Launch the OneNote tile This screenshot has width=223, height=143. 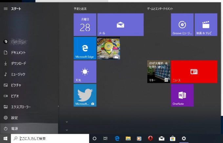pyautogui.click(x=182, y=95)
